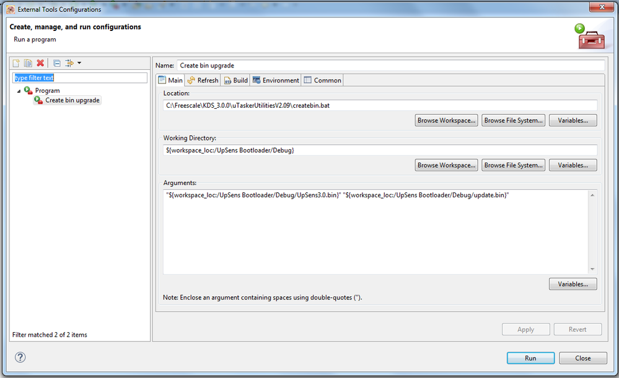Collapse all configurations in the tree
This screenshot has width=619, height=378.
click(x=57, y=63)
